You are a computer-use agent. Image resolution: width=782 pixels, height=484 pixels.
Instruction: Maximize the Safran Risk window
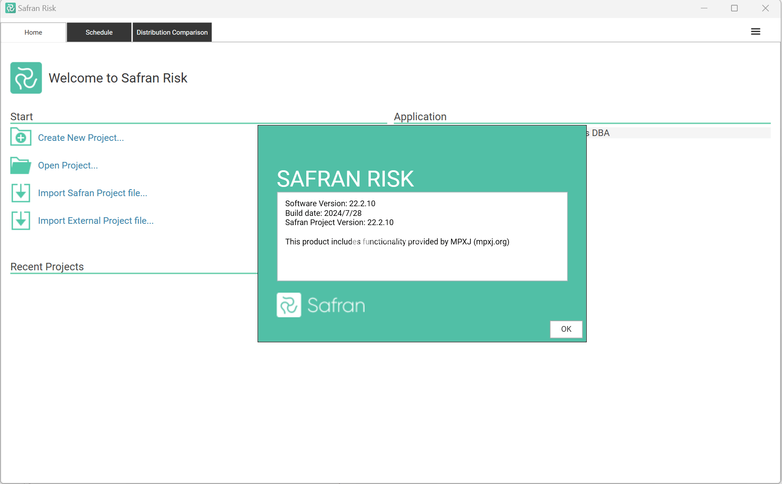pos(734,8)
